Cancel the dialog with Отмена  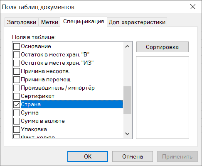click(133, 156)
